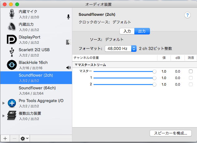Switch to the 出力 tab
This screenshot has width=197, height=143.
pyautogui.click(x=142, y=31)
